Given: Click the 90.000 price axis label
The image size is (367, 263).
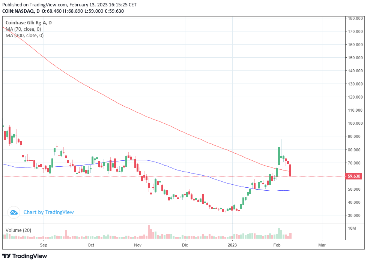Looking at the screenshot, I should [x=355, y=136].
